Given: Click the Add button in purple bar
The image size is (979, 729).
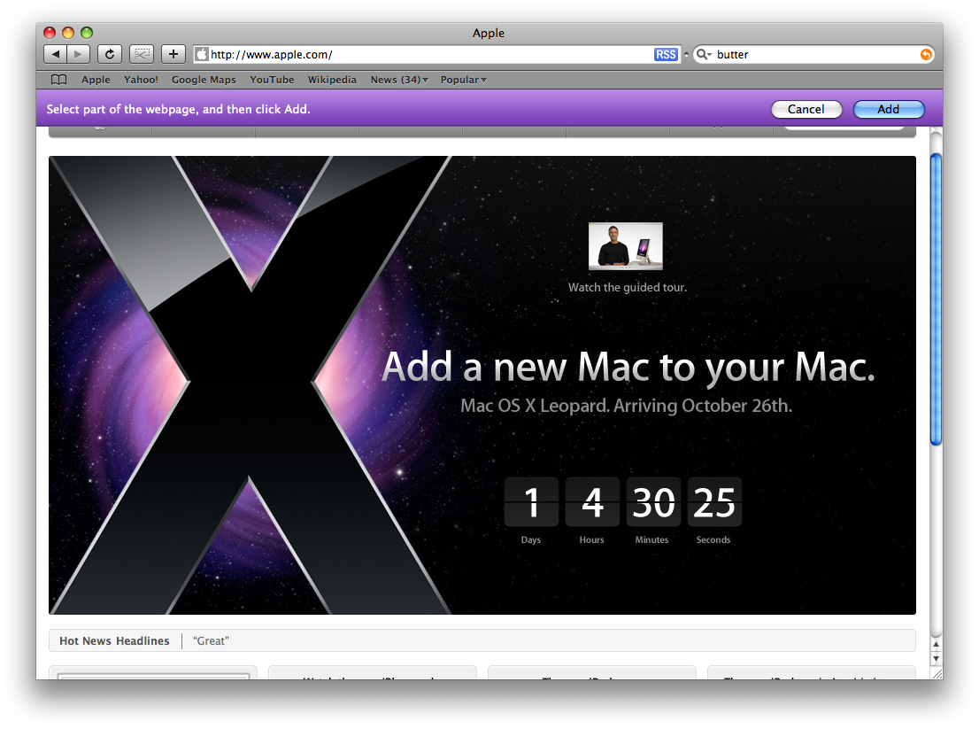Looking at the screenshot, I should pos(889,109).
